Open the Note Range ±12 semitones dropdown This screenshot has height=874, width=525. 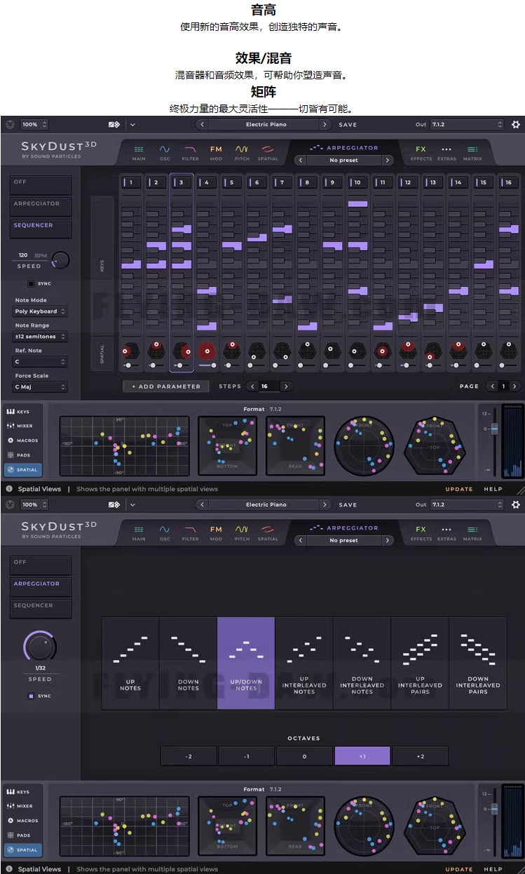[x=41, y=337]
